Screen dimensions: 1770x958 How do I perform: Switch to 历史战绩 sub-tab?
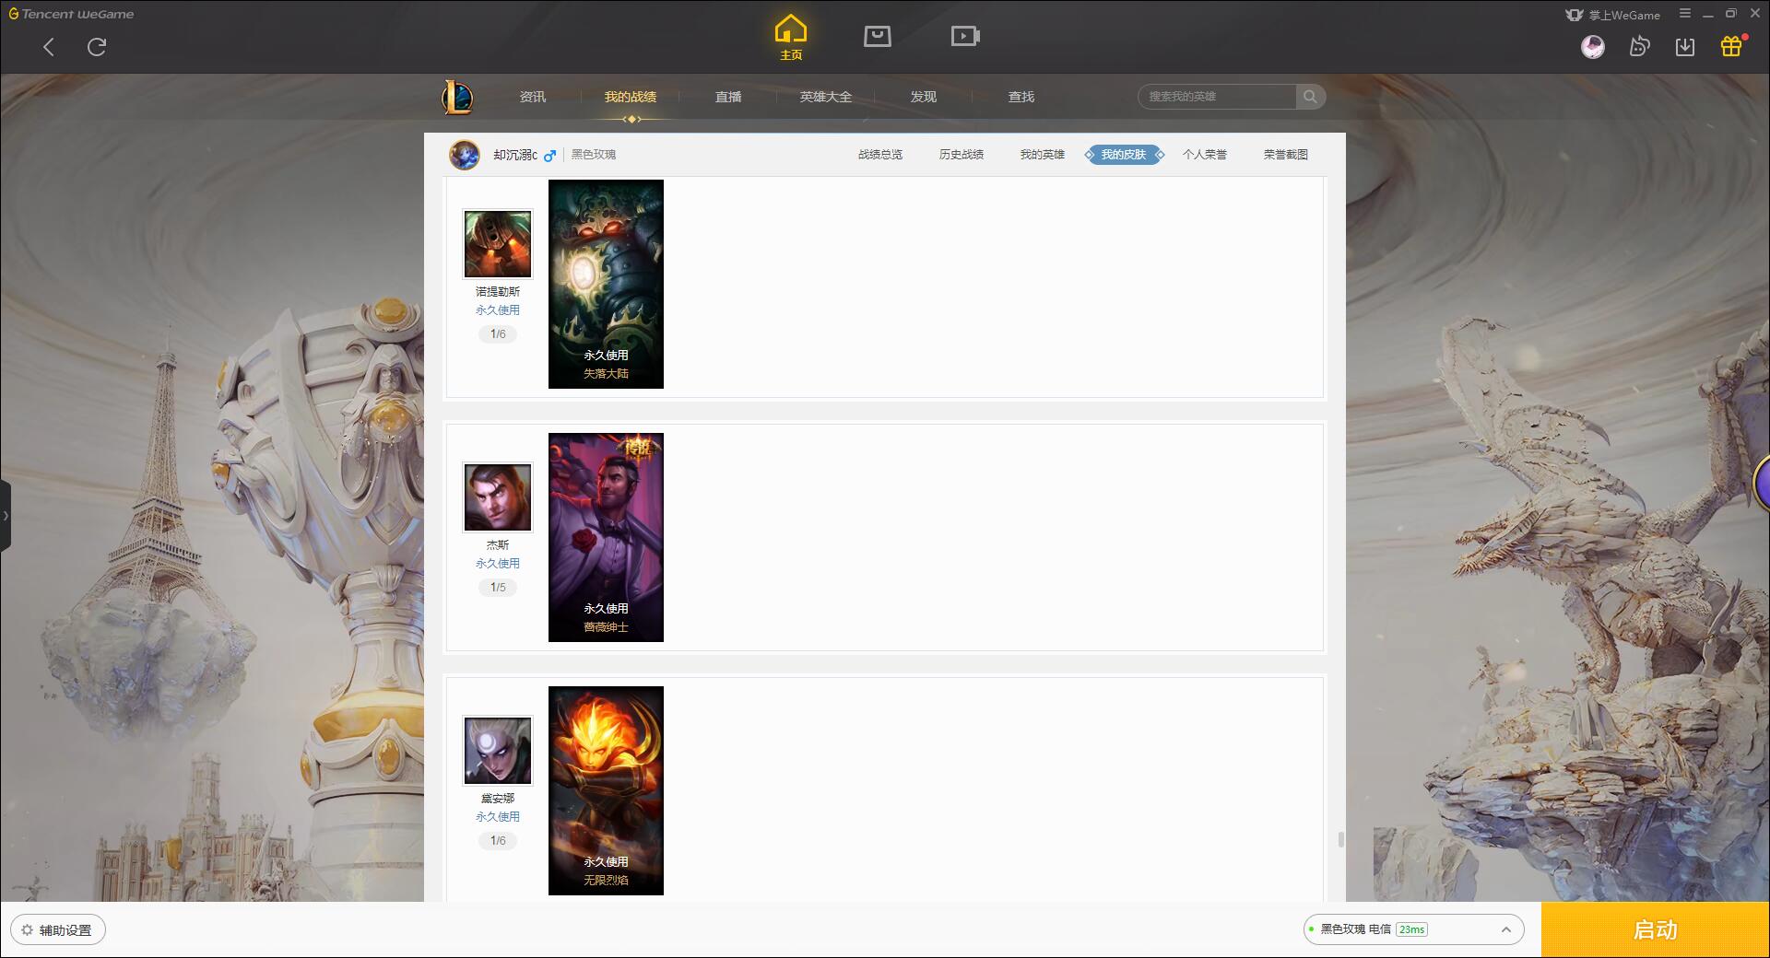click(x=962, y=155)
